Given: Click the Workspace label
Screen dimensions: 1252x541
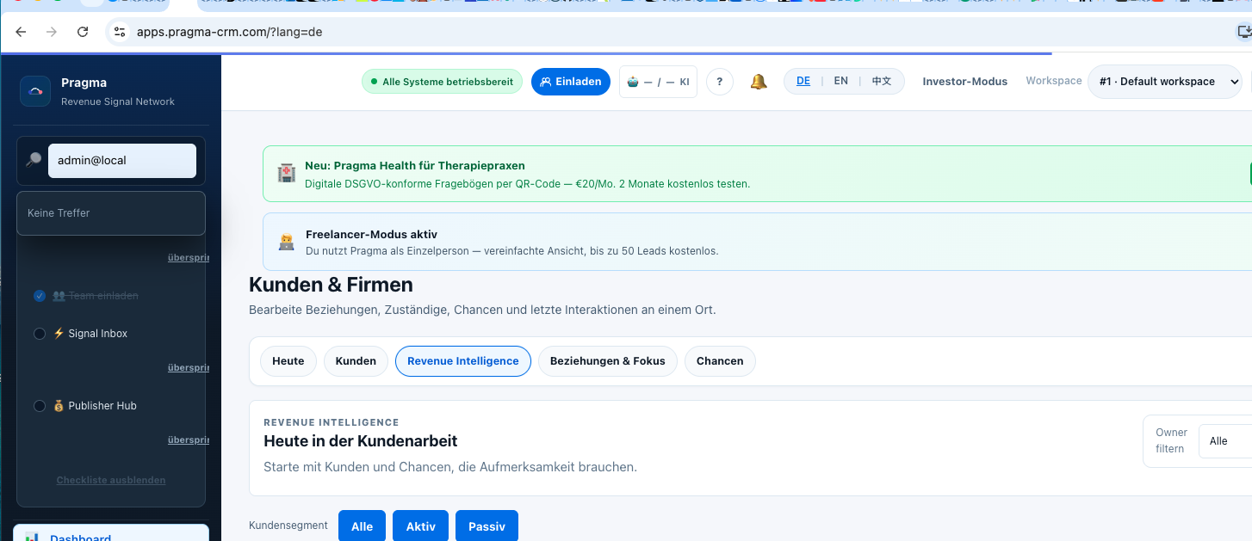Looking at the screenshot, I should 1053,81.
